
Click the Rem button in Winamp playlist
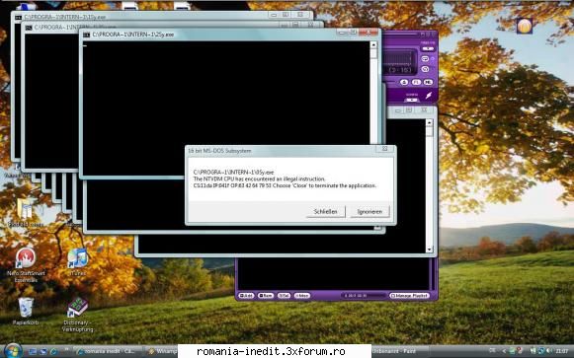tap(266, 296)
